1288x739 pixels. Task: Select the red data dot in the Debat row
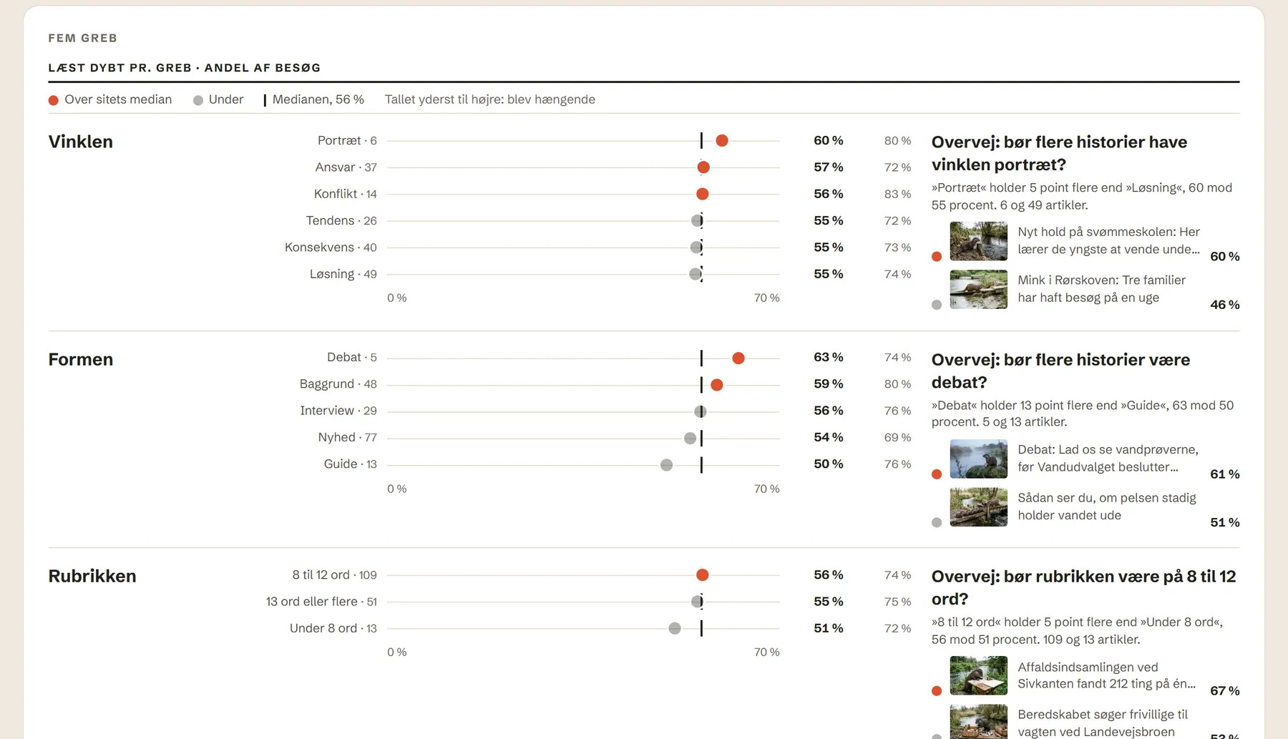[x=738, y=358]
